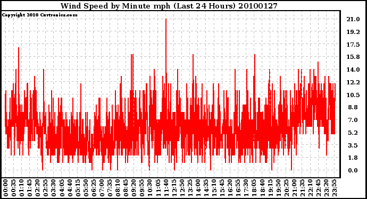
Task: Click the 08:45 time axis label
Action: (126, 188)
